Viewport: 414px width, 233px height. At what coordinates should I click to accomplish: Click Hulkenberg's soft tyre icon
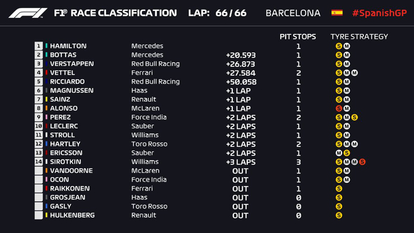[x=339, y=216]
